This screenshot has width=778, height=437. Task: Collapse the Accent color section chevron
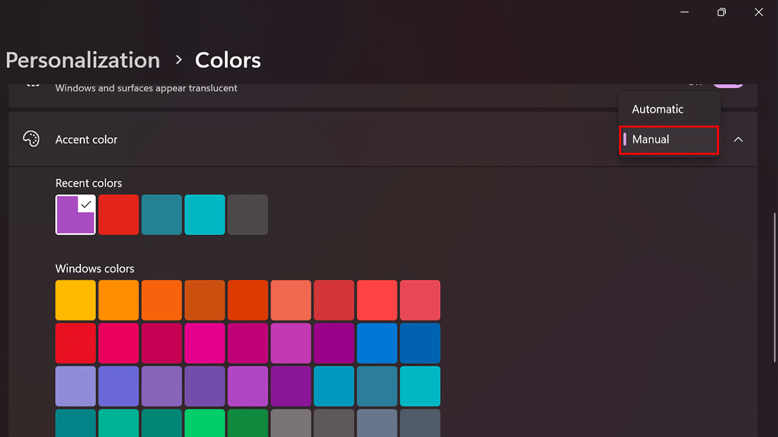738,139
